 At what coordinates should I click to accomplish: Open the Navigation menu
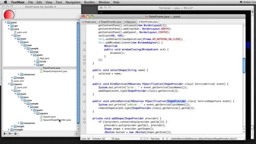tap(73, 2)
